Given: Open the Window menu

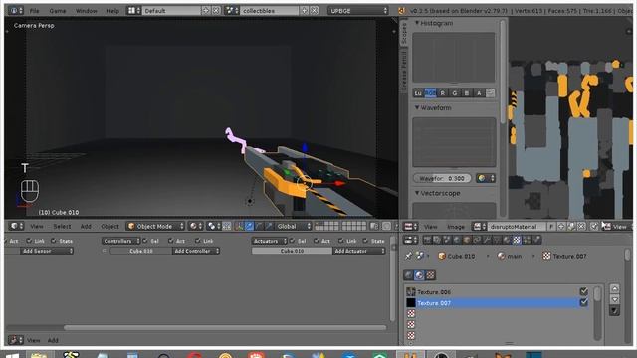Looking at the screenshot, I should (87, 11).
